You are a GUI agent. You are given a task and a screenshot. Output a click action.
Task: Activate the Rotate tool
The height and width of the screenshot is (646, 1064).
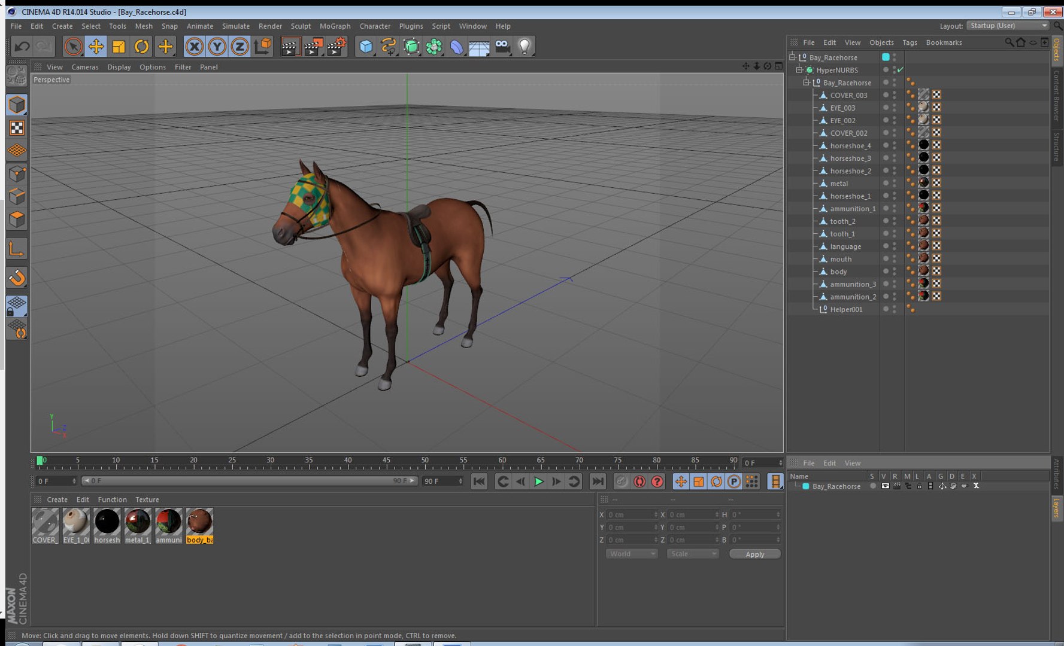tap(141, 46)
